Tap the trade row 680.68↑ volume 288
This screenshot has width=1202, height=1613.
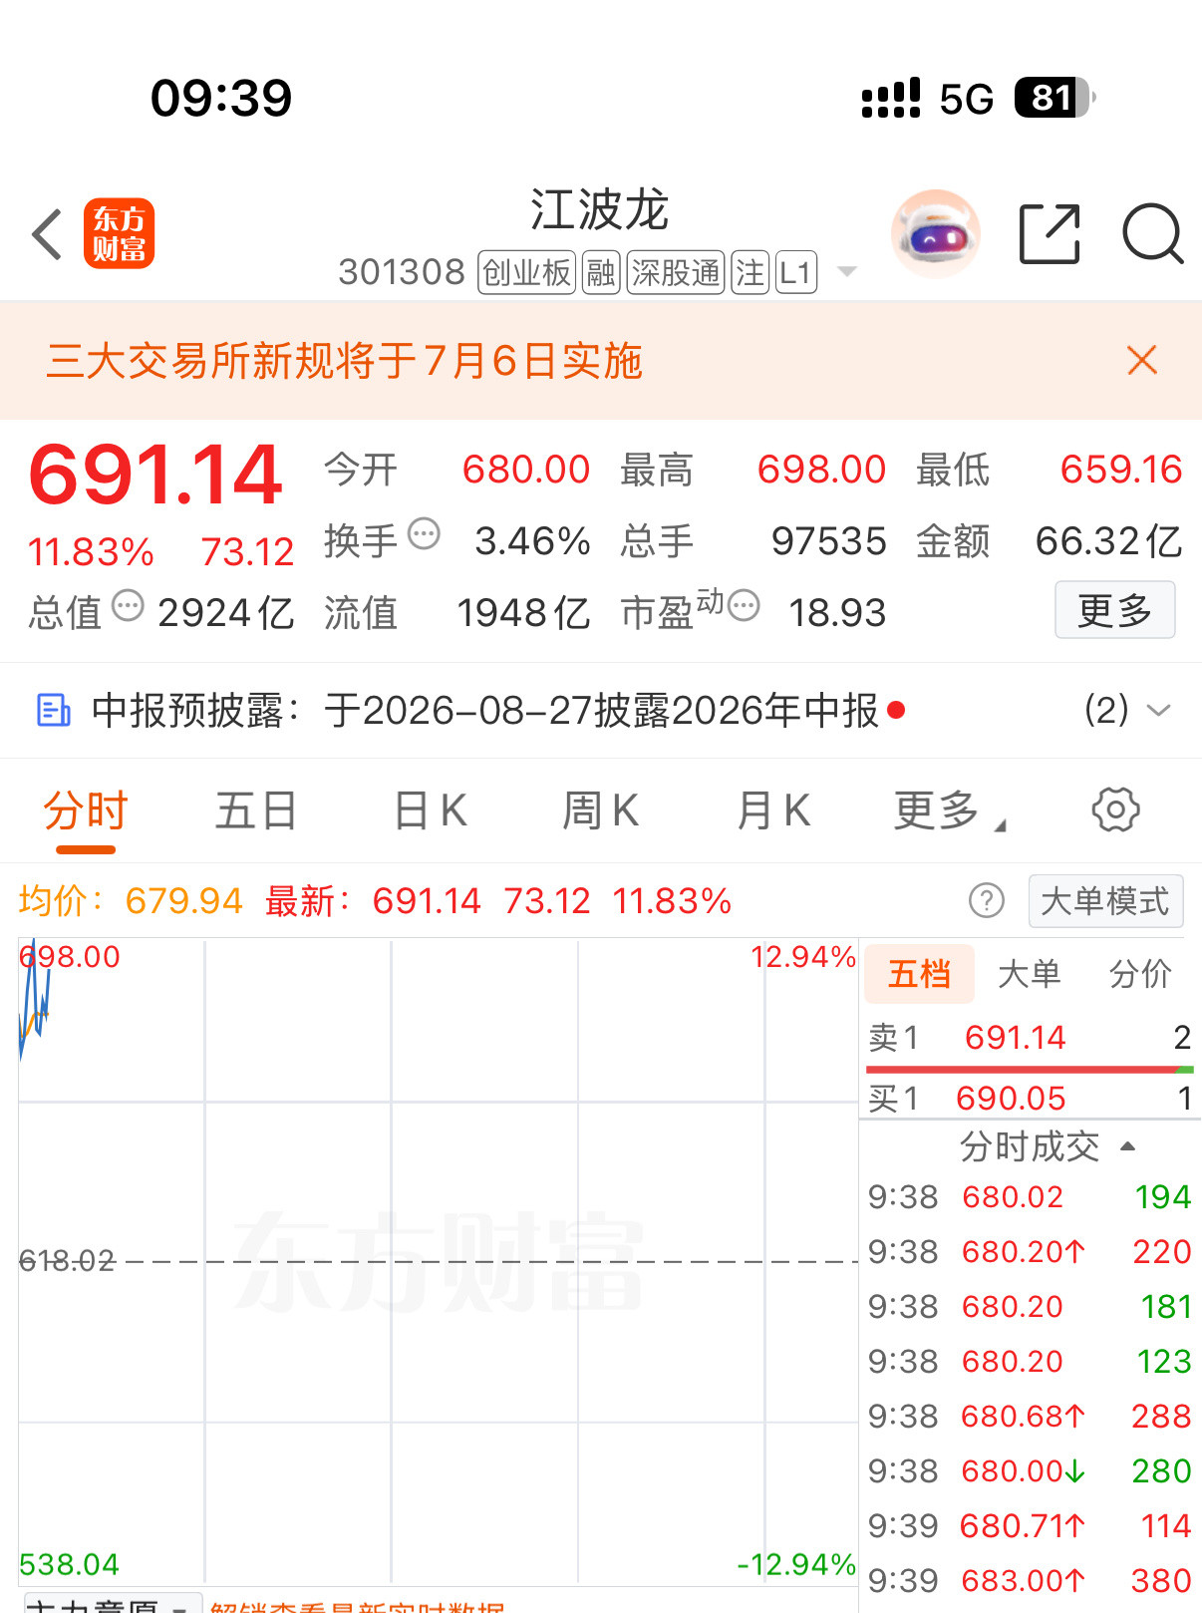coord(1030,1416)
